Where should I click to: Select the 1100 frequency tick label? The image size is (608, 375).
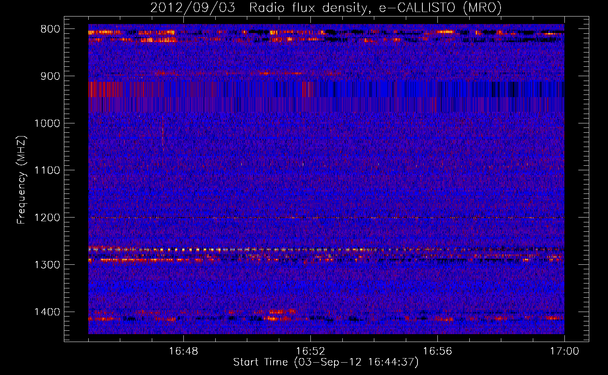[x=47, y=171]
